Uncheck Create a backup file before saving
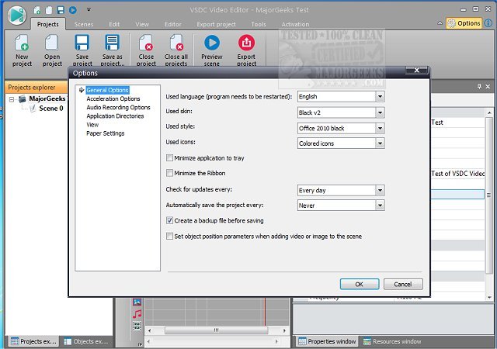Image resolution: width=497 pixels, height=349 pixels. [x=170, y=222]
